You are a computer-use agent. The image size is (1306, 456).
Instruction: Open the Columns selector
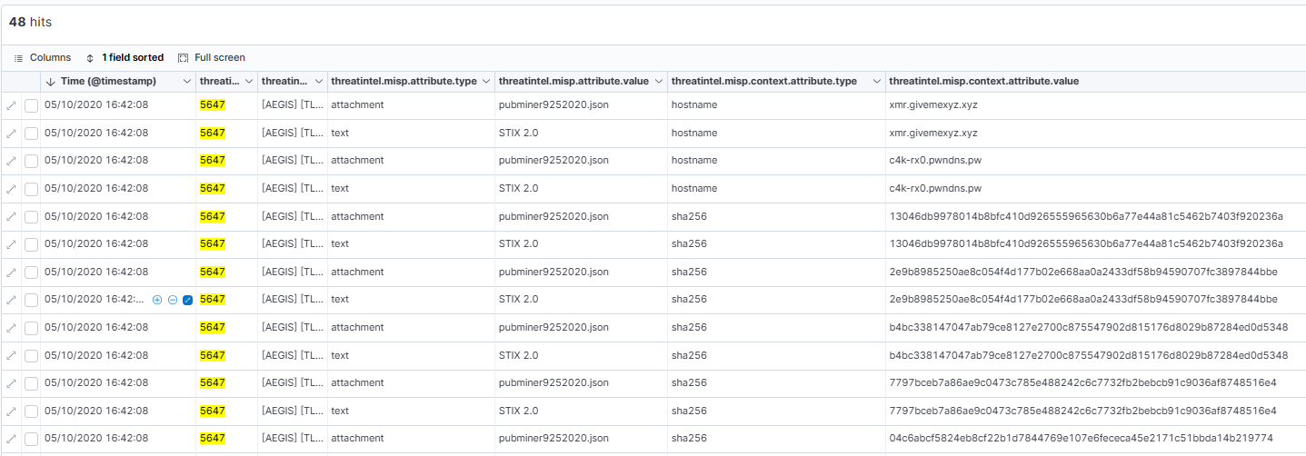43,57
